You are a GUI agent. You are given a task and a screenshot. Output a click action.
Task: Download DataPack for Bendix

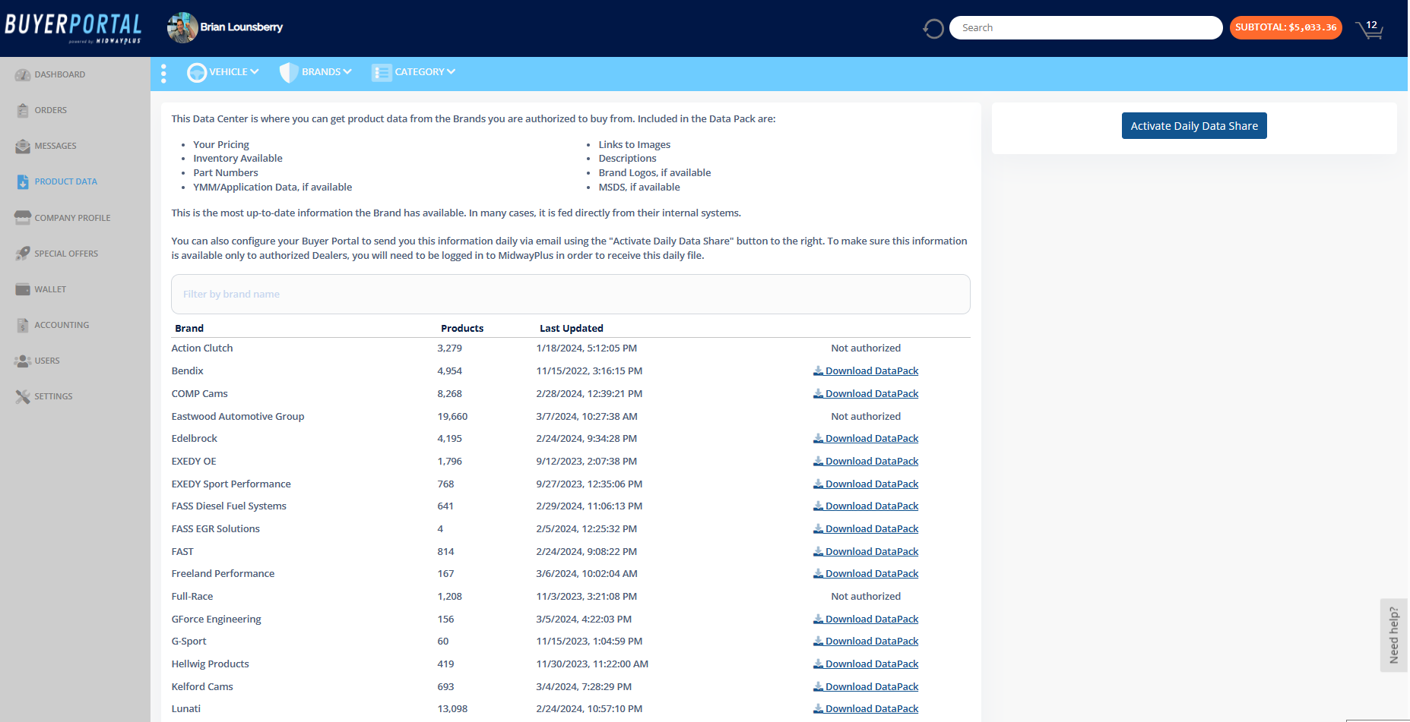[x=866, y=370]
